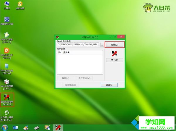Click Save changes (保存修改(S)) button
The width and height of the screenshot is (176, 131).
(x=70, y=85)
